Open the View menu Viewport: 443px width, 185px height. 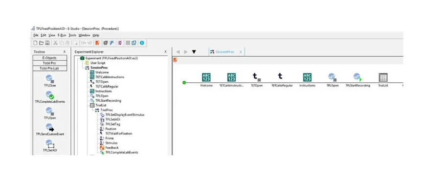[x=52, y=35]
